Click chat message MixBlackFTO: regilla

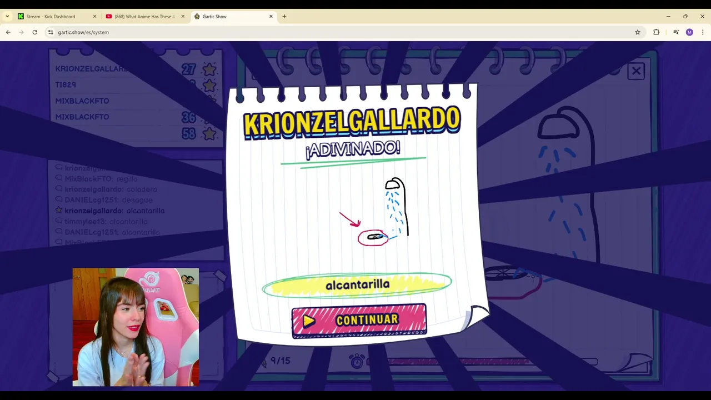[101, 179]
